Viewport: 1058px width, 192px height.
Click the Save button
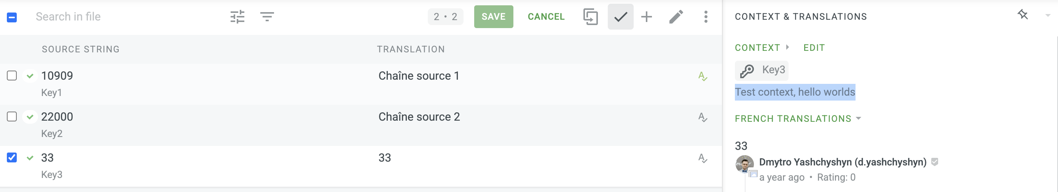pos(493,17)
